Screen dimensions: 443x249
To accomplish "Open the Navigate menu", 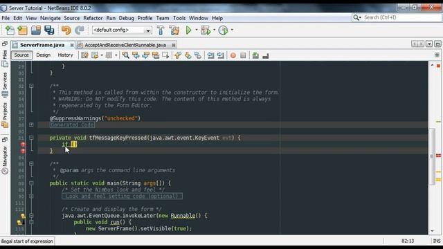I will point(51,18).
